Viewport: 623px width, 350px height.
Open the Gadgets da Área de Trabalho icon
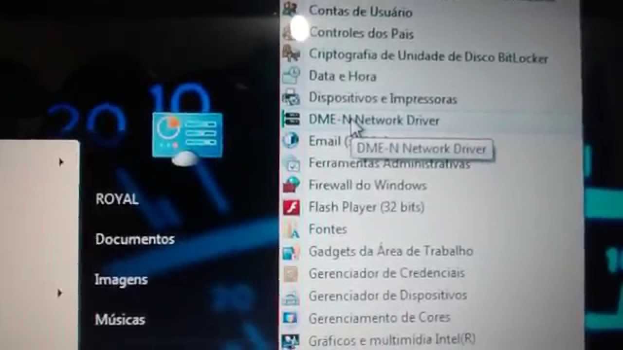click(291, 251)
